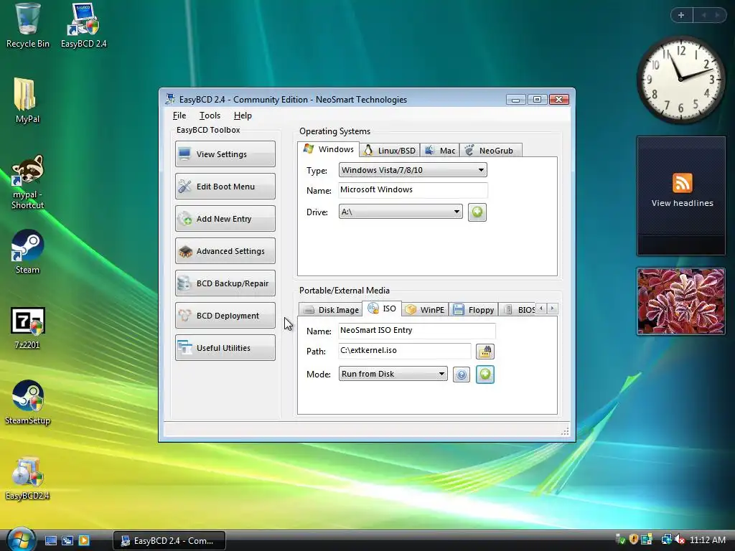Select the mypal - Shortcut raccoon icon
The height and width of the screenshot is (551, 735).
[x=27, y=182]
